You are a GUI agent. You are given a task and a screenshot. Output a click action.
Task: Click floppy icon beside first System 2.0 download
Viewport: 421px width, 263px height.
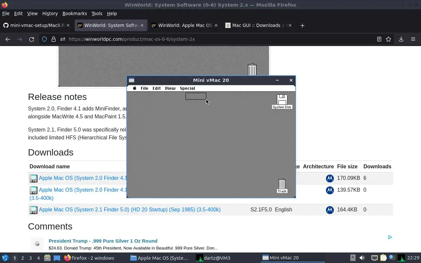coord(34,178)
